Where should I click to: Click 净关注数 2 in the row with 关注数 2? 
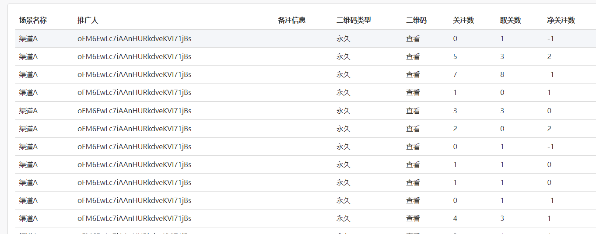[549, 129]
